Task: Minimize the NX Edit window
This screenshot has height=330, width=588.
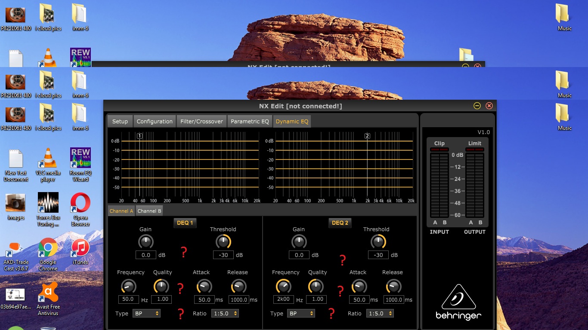Action: pyautogui.click(x=477, y=106)
